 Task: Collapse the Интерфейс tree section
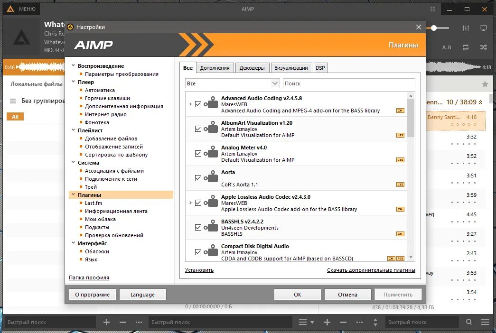point(74,243)
